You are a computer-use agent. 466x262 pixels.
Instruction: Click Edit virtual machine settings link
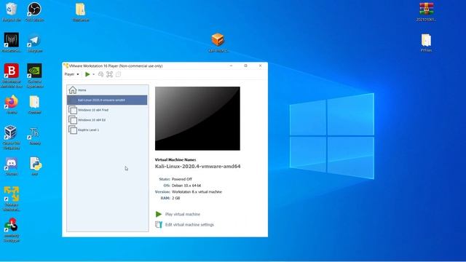click(x=189, y=225)
